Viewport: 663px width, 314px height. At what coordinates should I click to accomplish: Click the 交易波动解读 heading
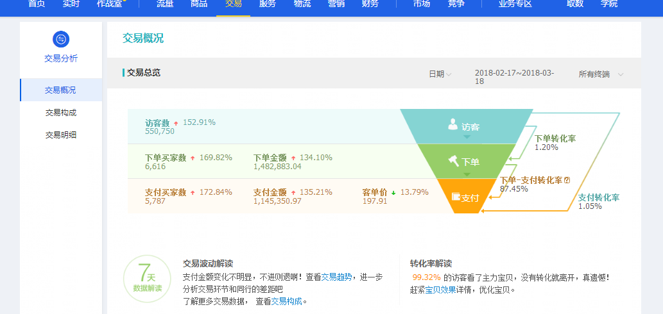(208, 264)
